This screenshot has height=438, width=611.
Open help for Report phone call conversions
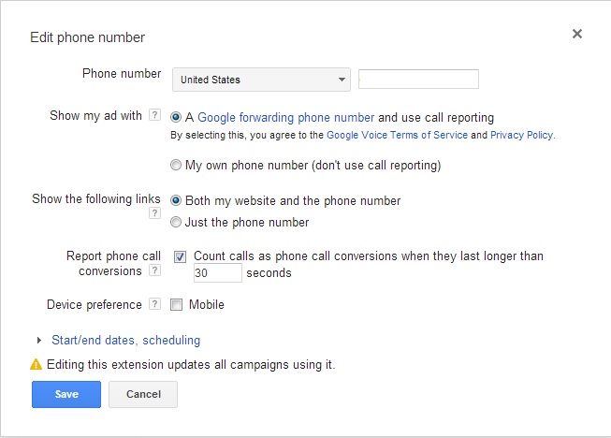pyautogui.click(x=154, y=270)
